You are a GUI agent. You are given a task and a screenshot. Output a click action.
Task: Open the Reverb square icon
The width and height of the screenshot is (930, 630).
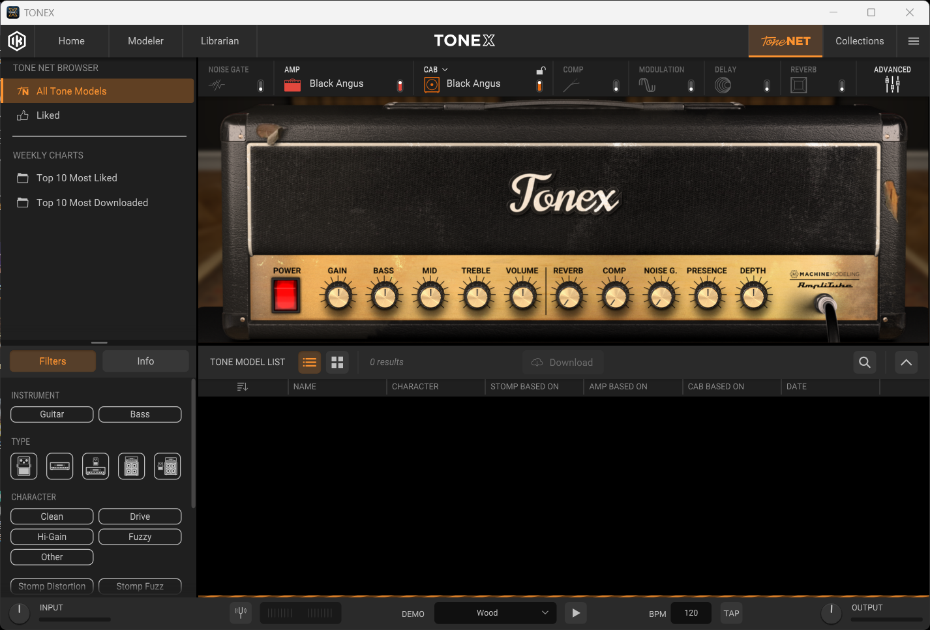tap(799, 85)
